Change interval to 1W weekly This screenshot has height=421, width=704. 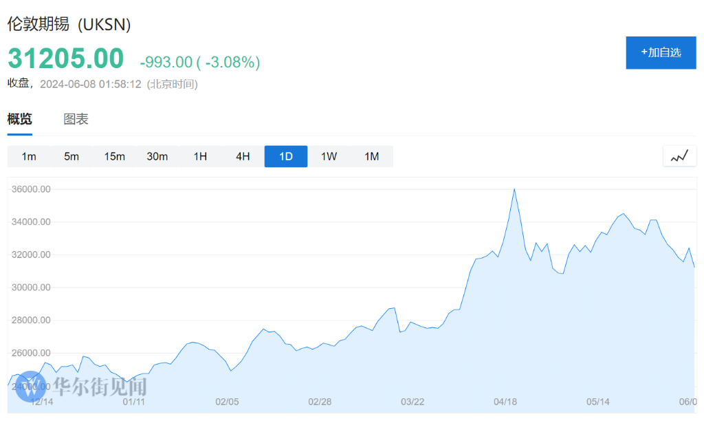pyautogui.click(x=329, y=156)
